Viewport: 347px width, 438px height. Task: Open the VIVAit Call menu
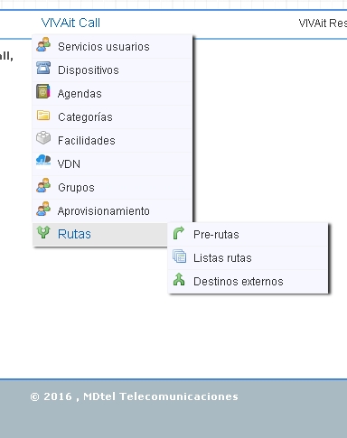70,23
